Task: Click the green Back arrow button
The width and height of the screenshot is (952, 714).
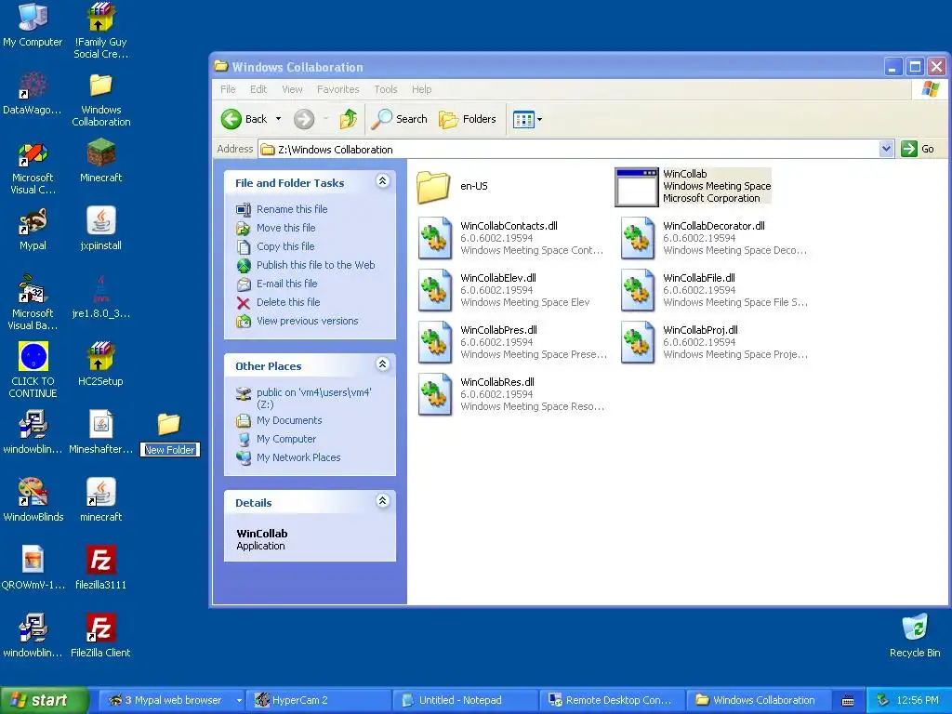Action: click(231, 119)
